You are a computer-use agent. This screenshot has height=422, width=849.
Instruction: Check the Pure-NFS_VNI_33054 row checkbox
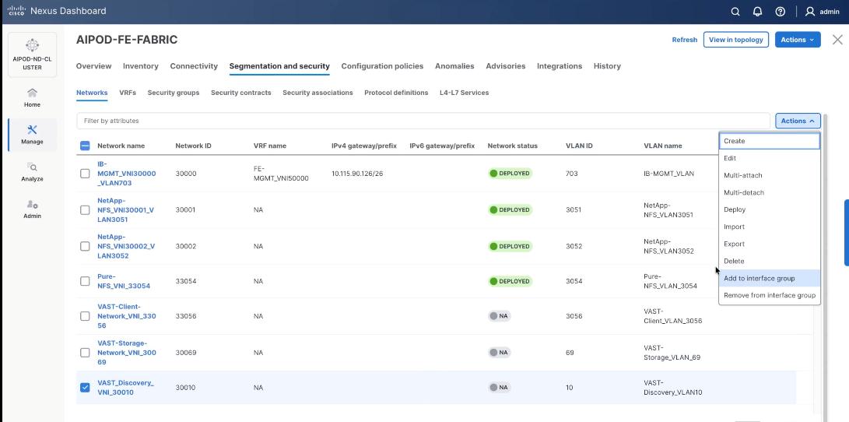tap(85, 281)
